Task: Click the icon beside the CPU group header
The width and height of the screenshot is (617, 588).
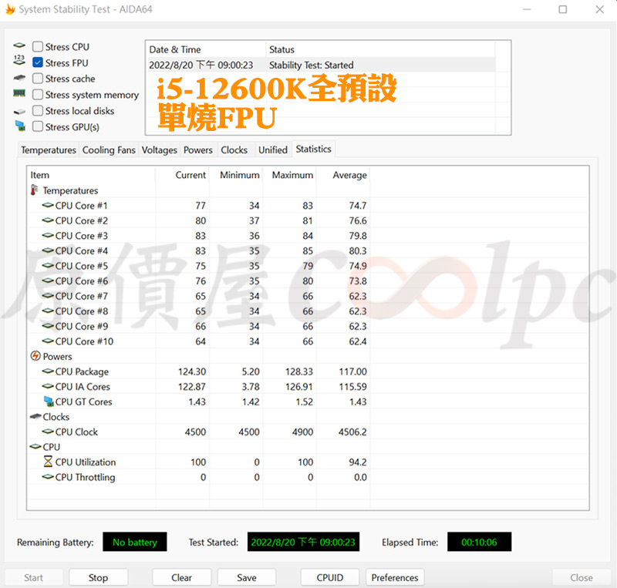Action: click(x=35, y=446)
